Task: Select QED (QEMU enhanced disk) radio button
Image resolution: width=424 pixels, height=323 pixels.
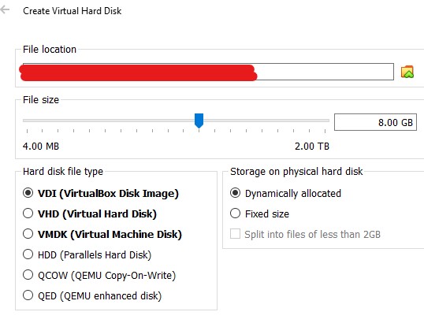Action: pos(28,295)
